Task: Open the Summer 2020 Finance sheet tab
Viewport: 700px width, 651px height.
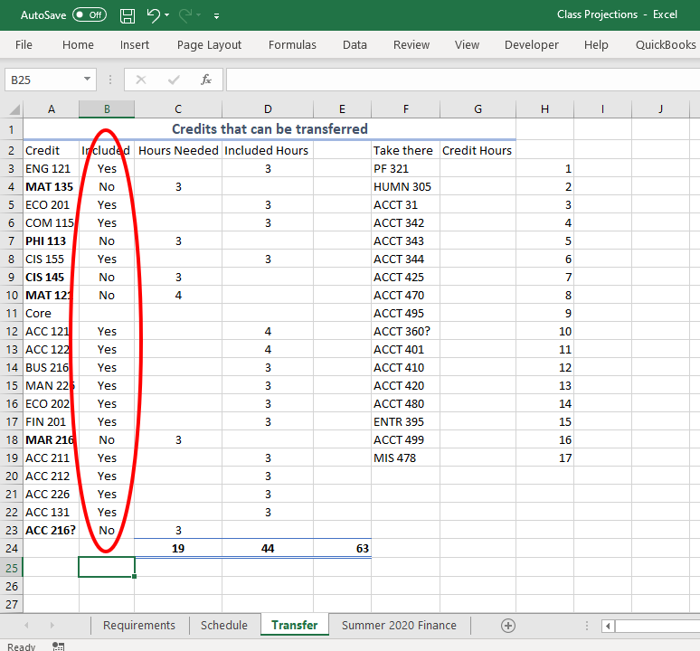Action: pos(399,625)
